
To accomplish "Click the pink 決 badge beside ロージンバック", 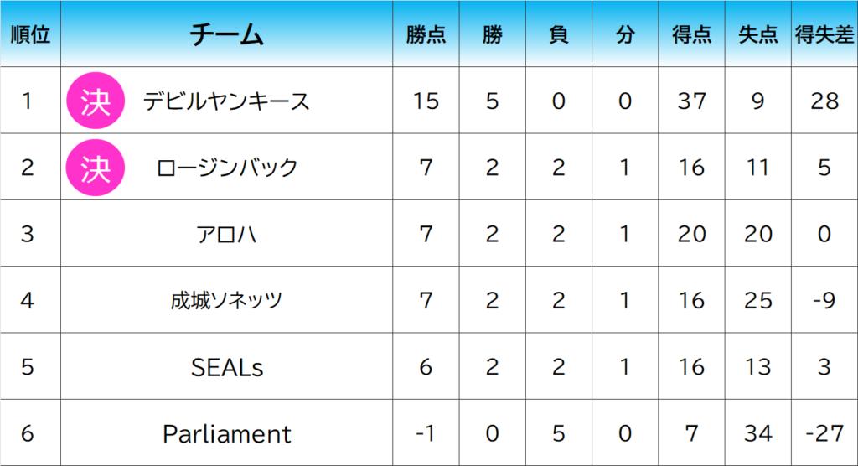I will pos(96,168).
